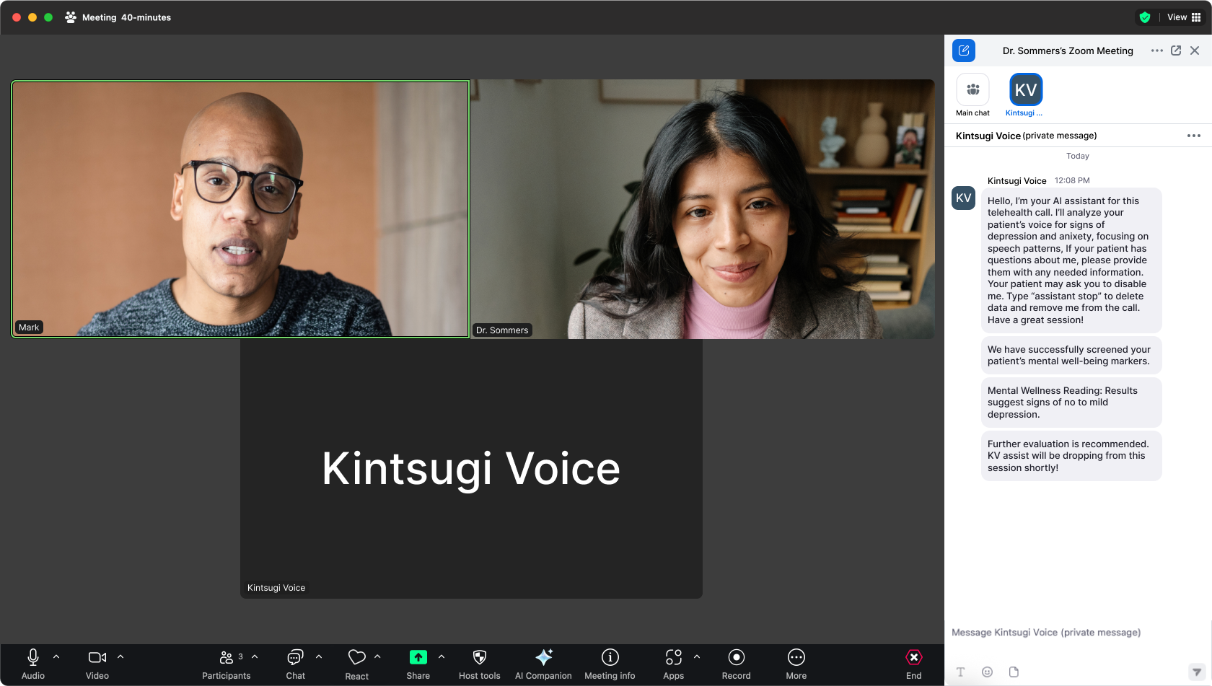Screen dimensions: 1212x686
Task: Pop out the chat panel
Action: [x=1176, y=50]
